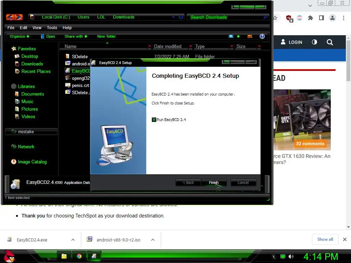
Task: Click Open in the Explorer command bar
Action: 48,36
